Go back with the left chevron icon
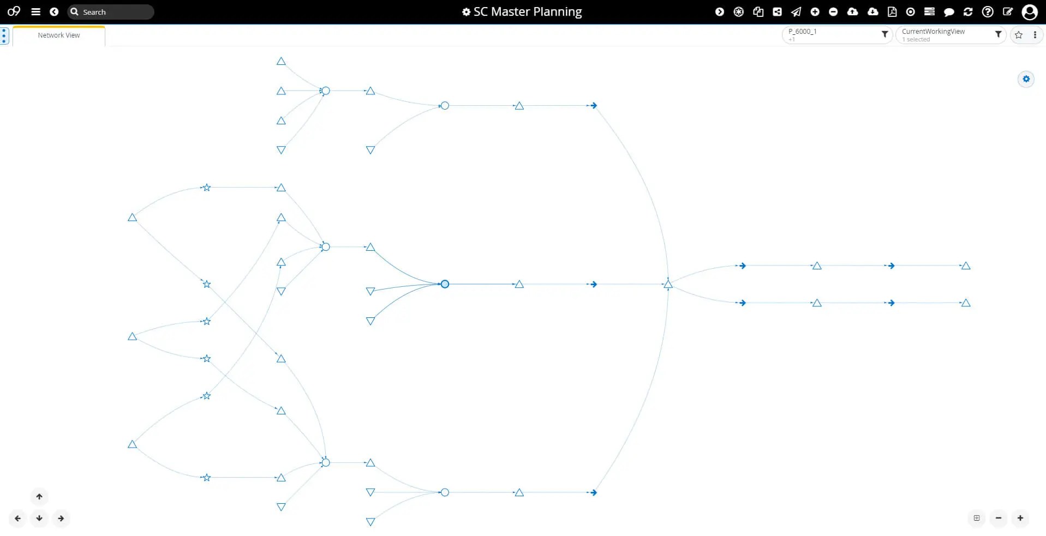Viewport: 1046px width, 536px height. pyautogui.click(x=54, y=11)
